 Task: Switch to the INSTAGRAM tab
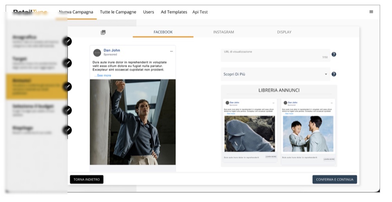click(x=223, y=32)
